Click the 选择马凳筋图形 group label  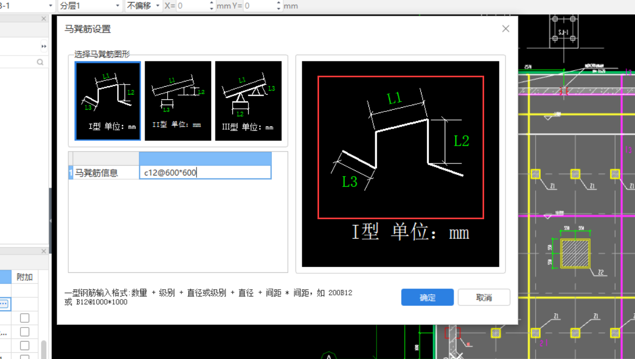pyautogui.click(x=102, y=54)
